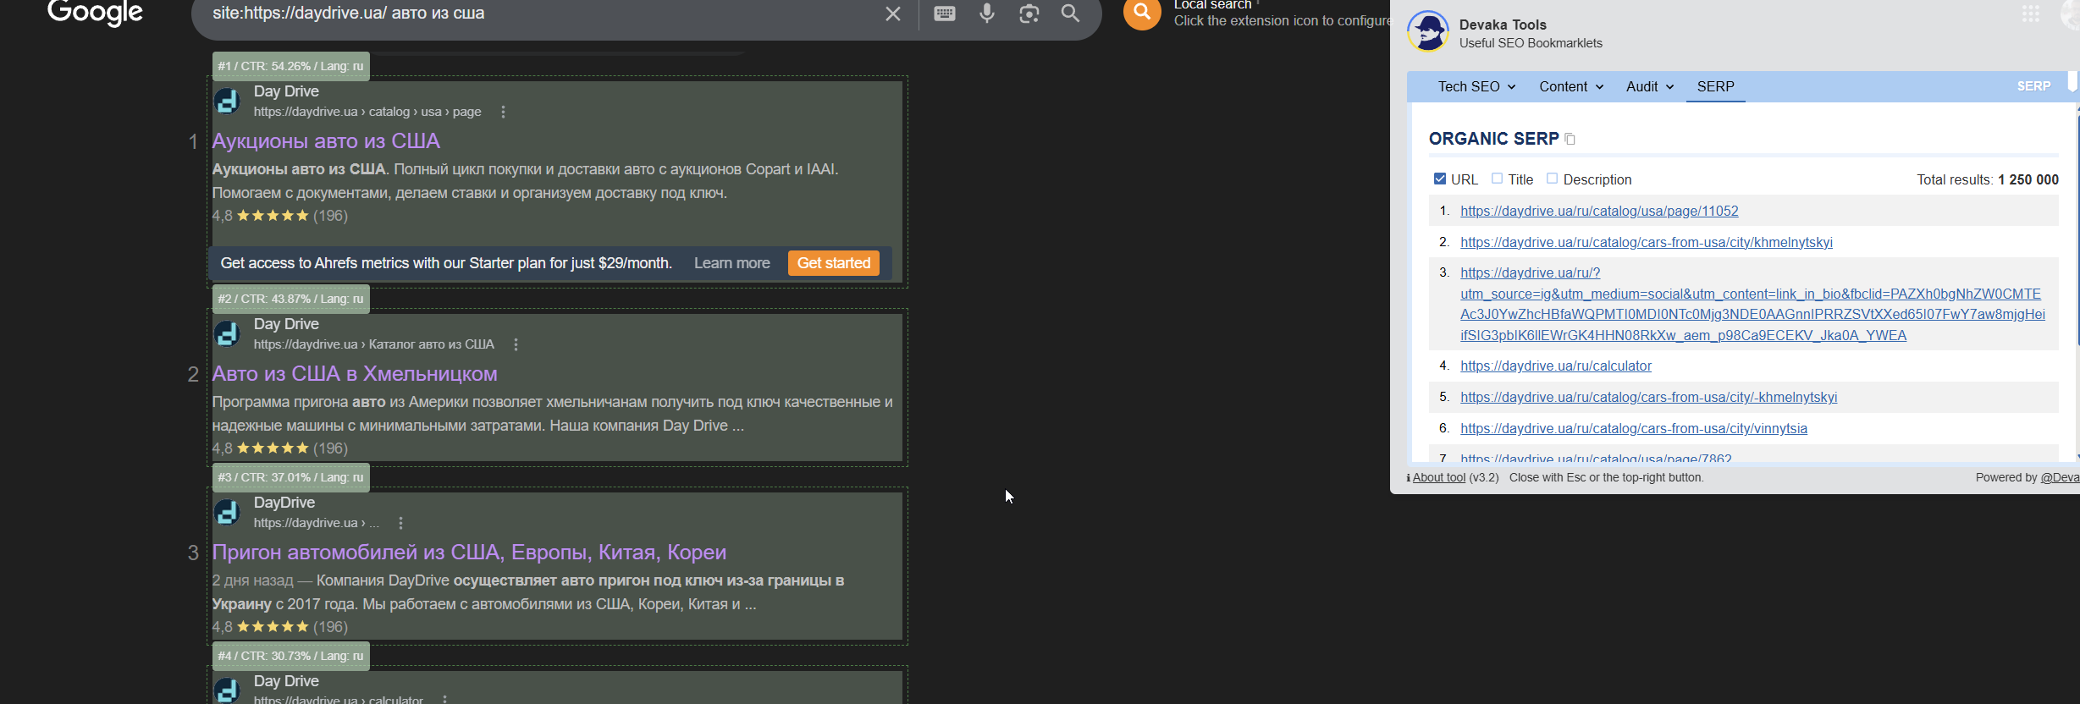Click the Day Drive favicon of result #2
Screen dimensions: 2080x704
[227, 333]
